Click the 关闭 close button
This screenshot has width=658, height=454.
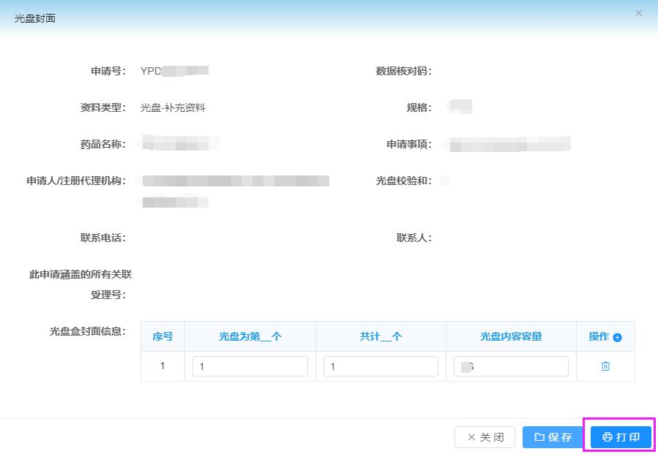pos(484,436)
